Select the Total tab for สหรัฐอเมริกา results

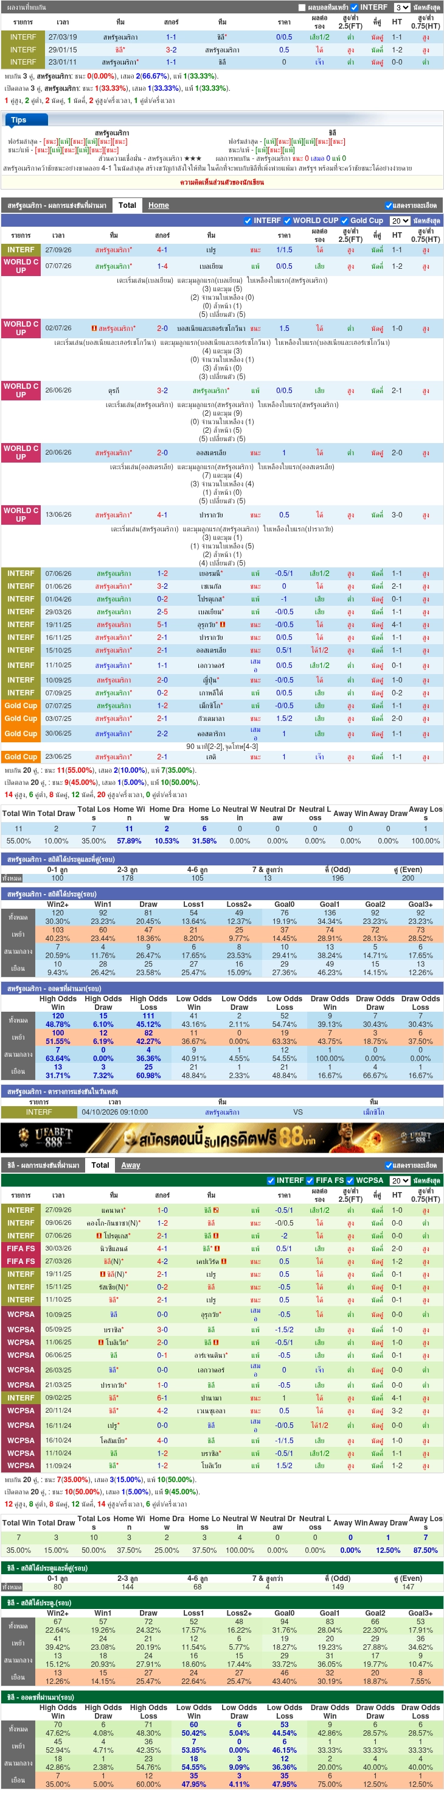click(127, 205)
